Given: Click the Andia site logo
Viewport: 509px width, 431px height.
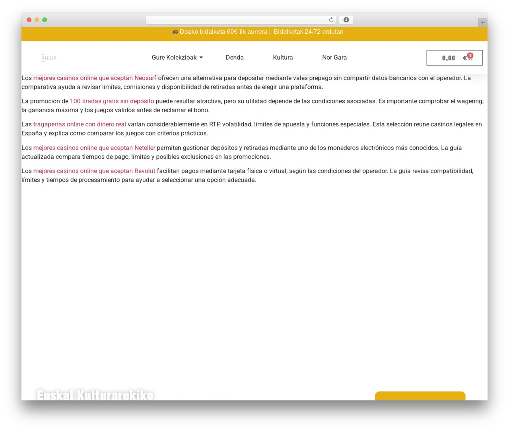Looking at the screenshot, I should [49, 58].
